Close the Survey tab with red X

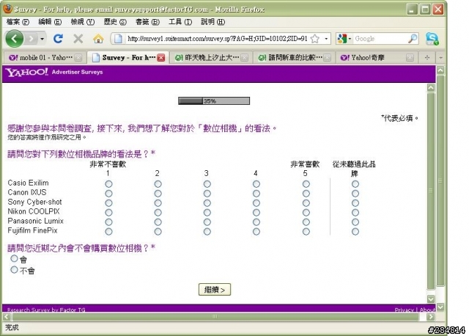(x=161, y=58)
